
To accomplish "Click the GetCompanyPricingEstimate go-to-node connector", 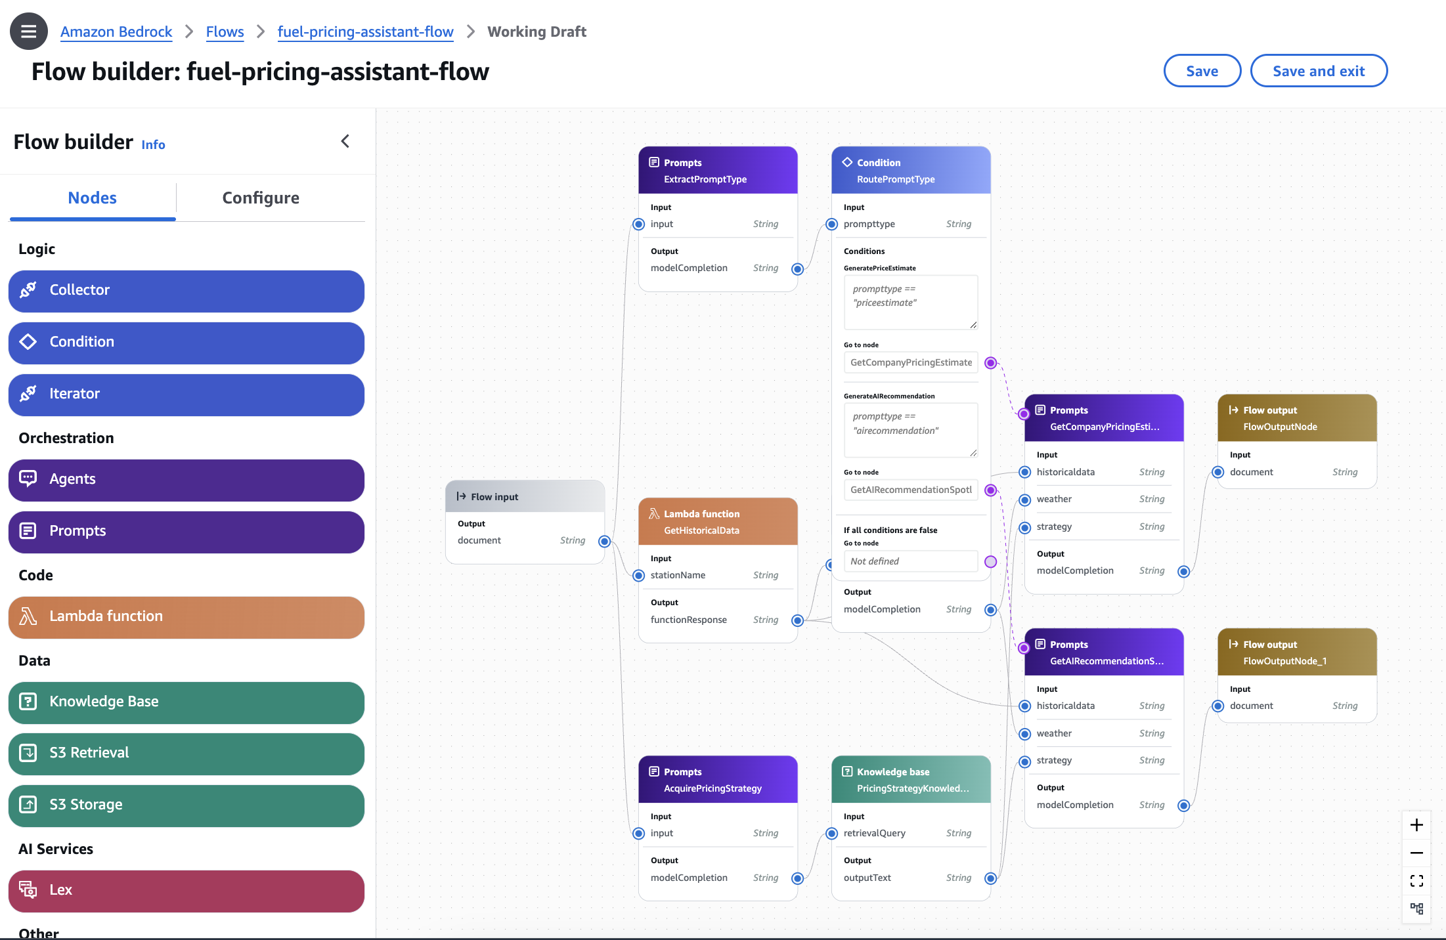I will click(991, 363).
